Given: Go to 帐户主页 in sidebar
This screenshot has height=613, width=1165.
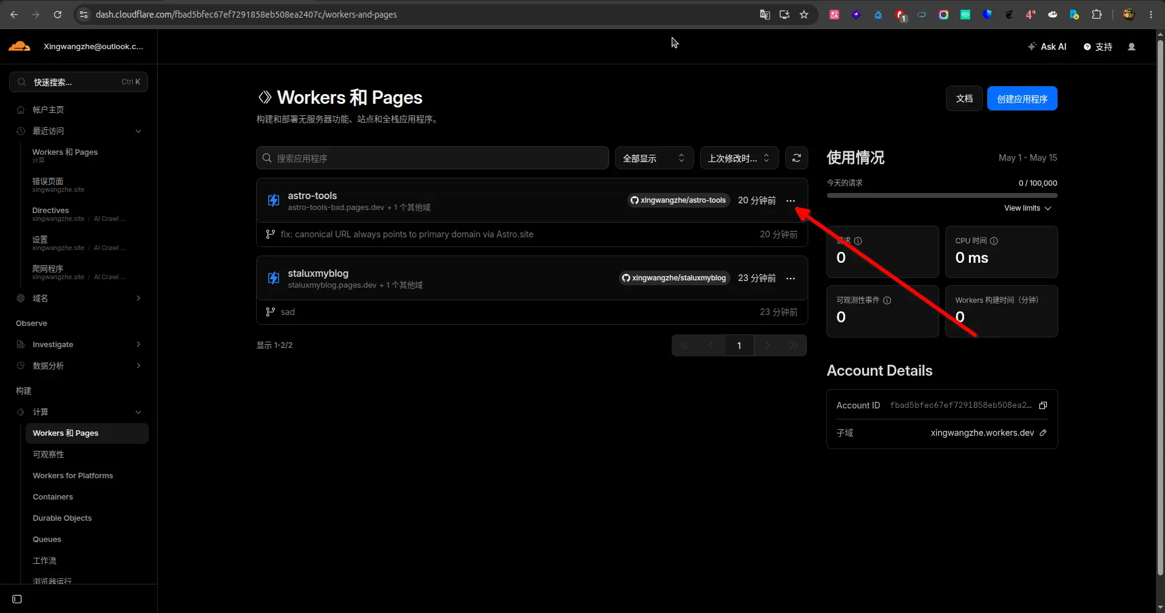Looking at the screenshot, I should (48, 110).
